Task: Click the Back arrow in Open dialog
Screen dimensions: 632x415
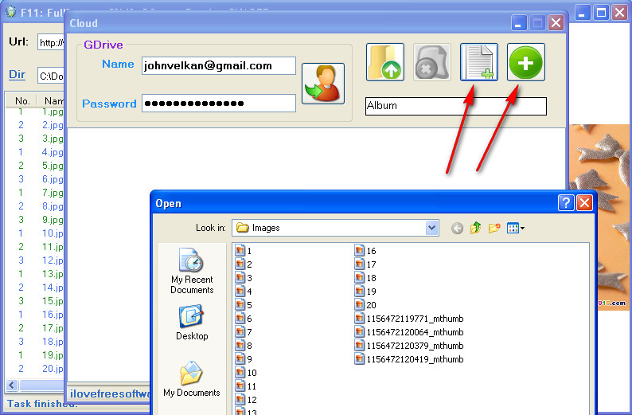Action: click(x=457, y=229)
